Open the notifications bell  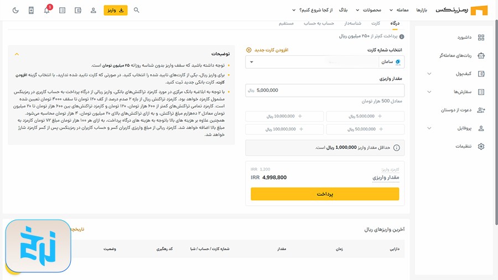(x=46, y=11)
